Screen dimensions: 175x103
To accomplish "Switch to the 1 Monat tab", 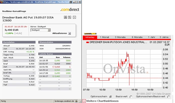I will coord(104,37).
